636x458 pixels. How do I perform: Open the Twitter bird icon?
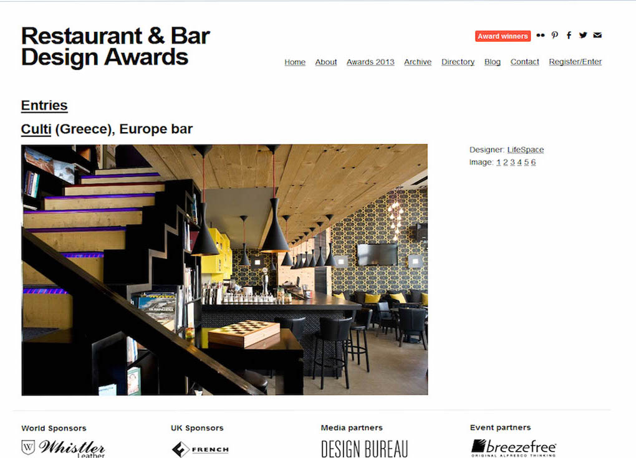[583, 36]
